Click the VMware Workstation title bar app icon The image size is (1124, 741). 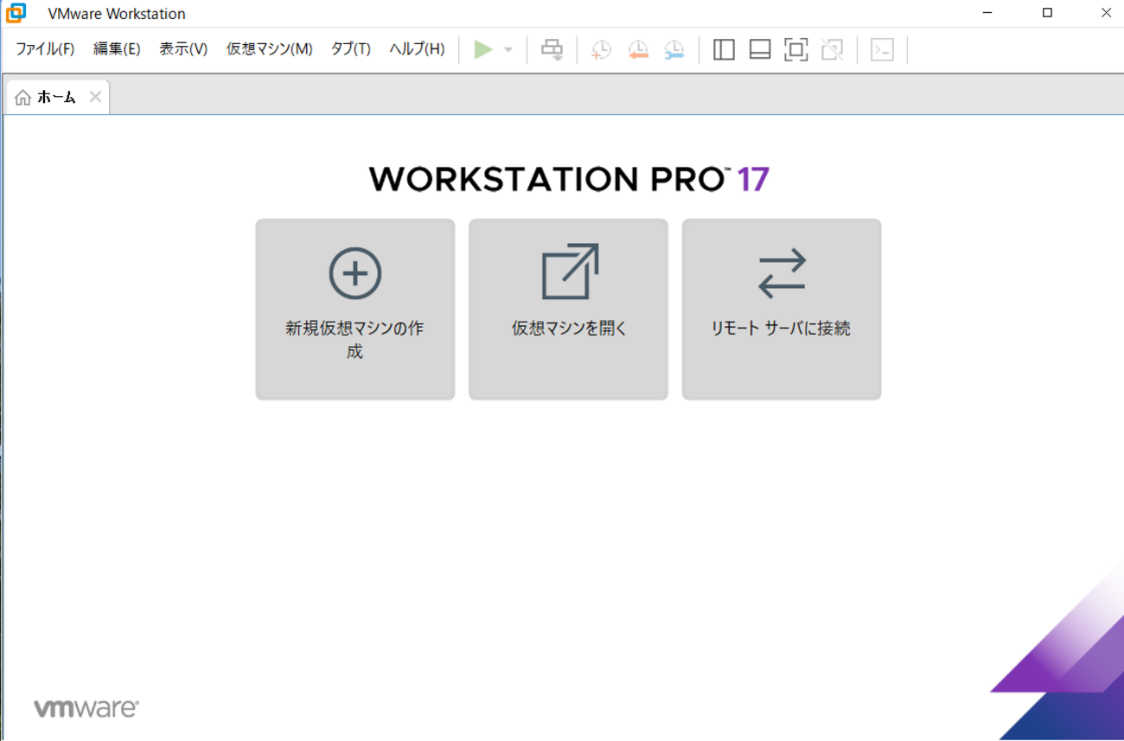click(16, 13)
